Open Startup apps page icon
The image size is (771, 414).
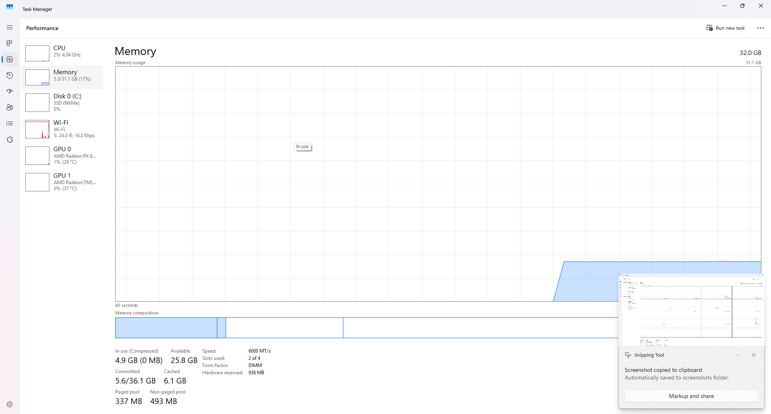pos(10,91)
